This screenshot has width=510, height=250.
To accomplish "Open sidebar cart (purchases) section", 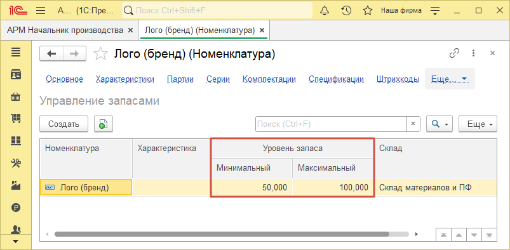I will coord(16,119).
